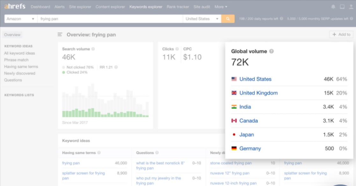Click the Add to button
Image resolution: width=356 pixels, height=186 pixels.
click(x=341, y=34)
